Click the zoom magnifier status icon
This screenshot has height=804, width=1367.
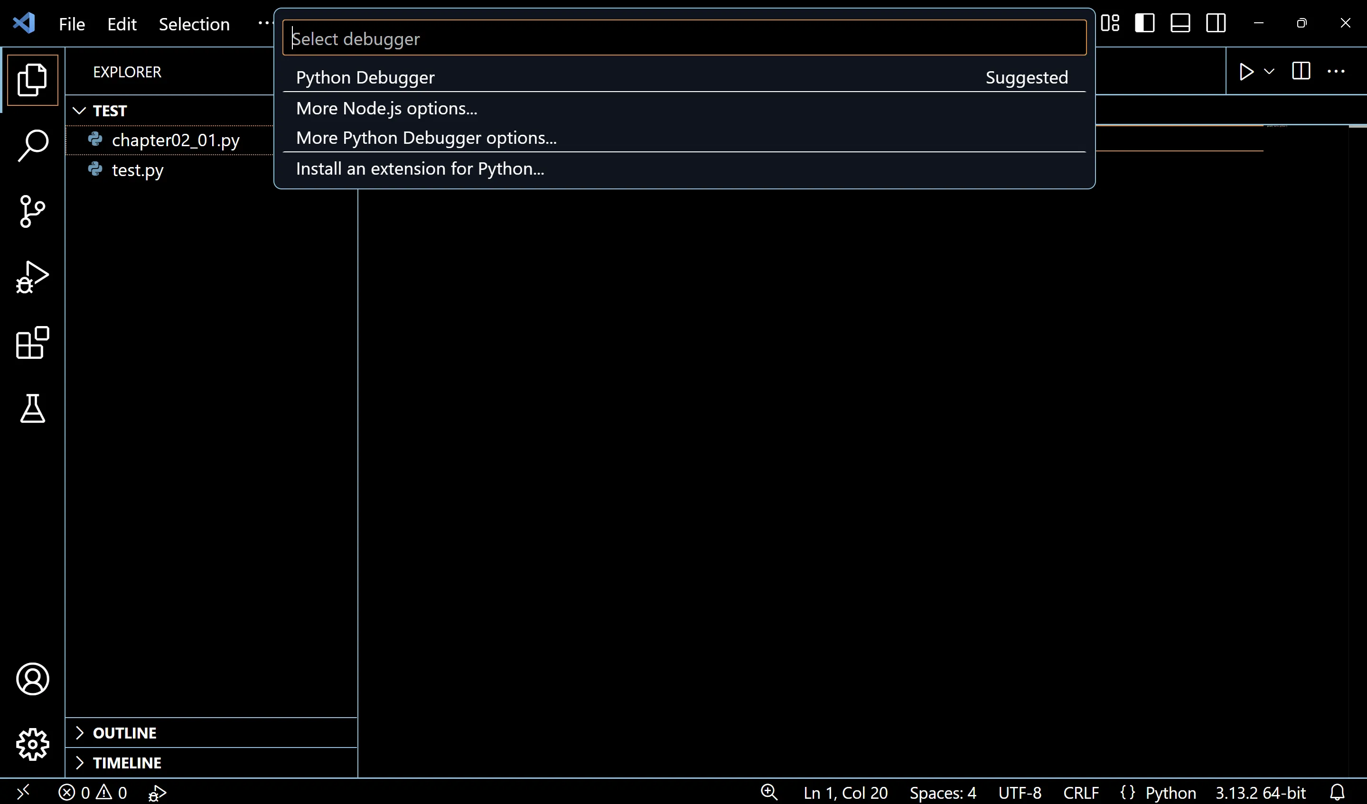[x=769, y=792]
